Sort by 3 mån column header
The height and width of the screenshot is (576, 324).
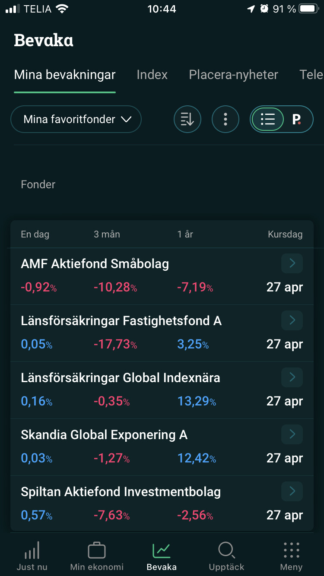point(107,234)
